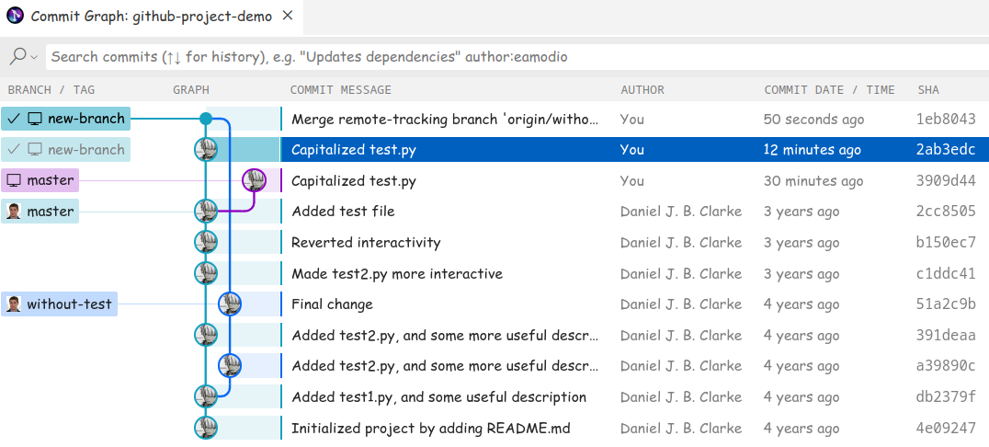
Task: Expand the search options dropdown arrow
Action: [x=35, y=57]
